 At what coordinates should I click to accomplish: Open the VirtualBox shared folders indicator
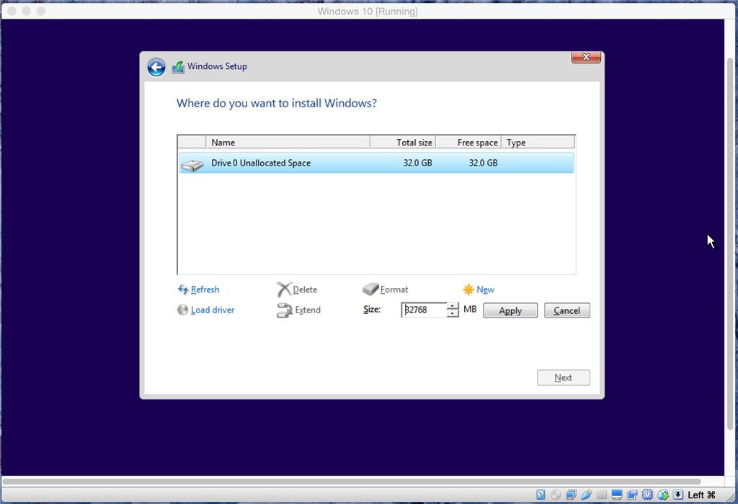(602, 494)
